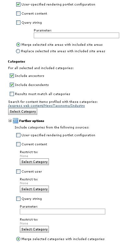Uncheck Include ancestors
Viewport: 129px width, 243px height.
(12, 76)
